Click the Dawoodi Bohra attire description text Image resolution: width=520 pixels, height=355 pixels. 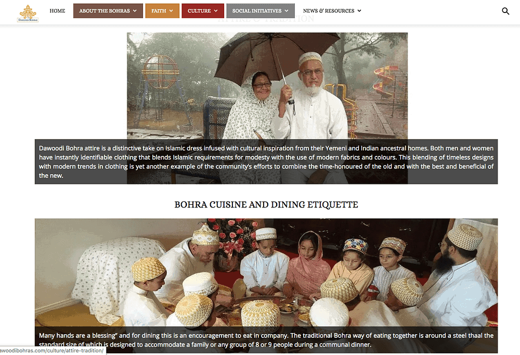[x=266, y=162]
